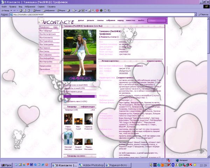Click союзы in the site header
210x168 pixels.
tap(100, 20)
